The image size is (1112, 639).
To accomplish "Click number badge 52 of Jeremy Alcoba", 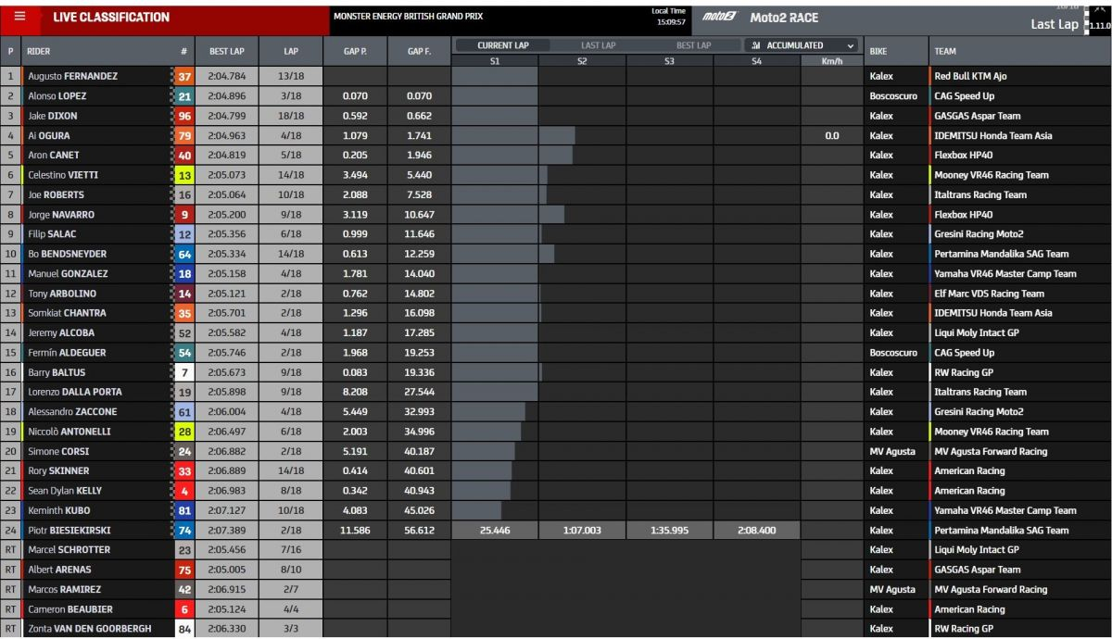I will (x=184, y=333).
